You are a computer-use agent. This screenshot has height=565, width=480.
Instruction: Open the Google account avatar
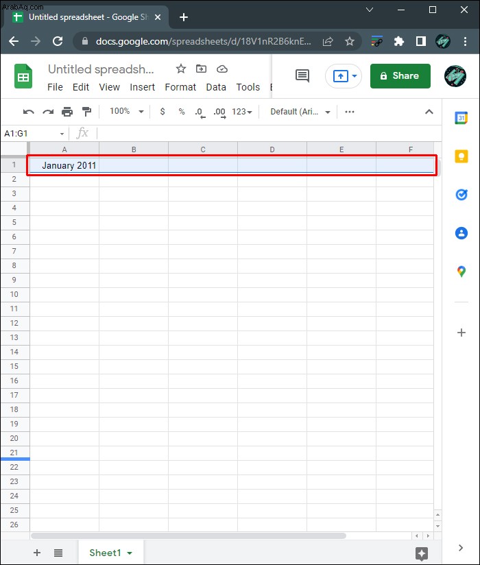[455, 76]
